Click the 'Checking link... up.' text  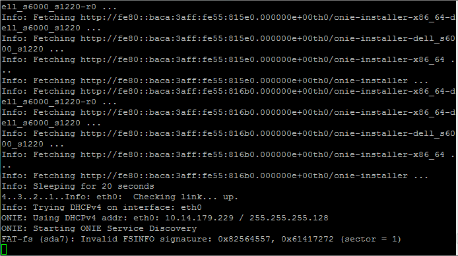(x=185, y=197)
